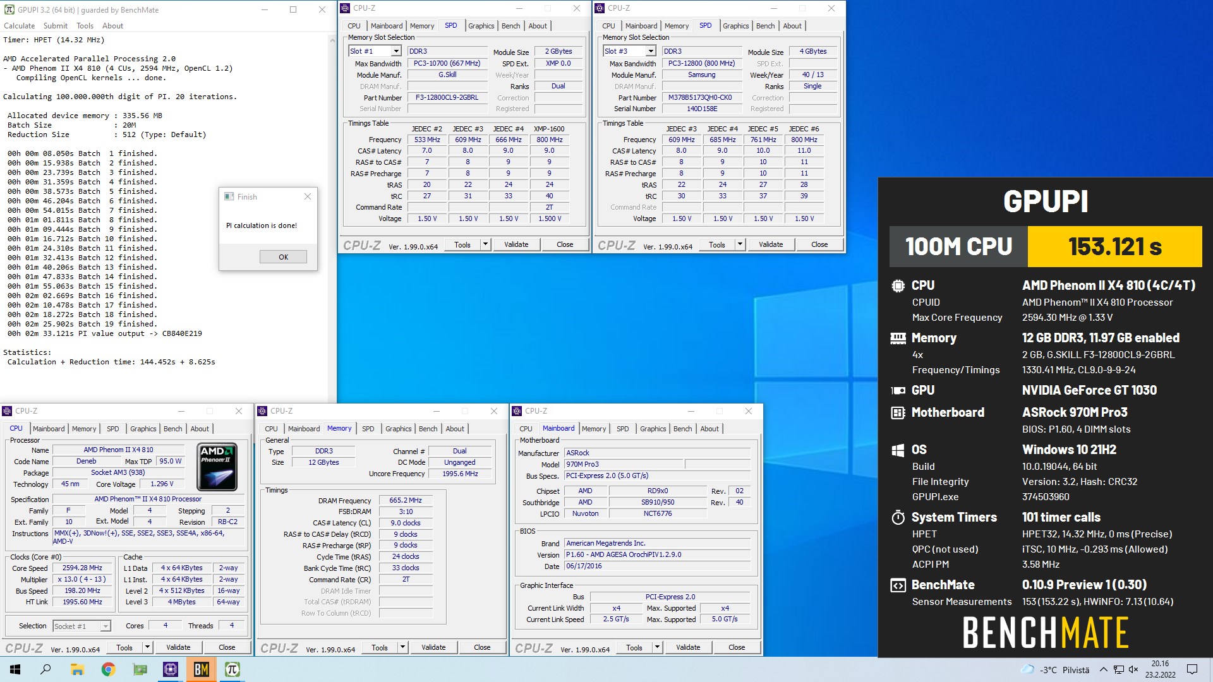This screenshot has height=682, width=1213.
Task: Click Validate in the Mainboard tab window
Action: [688, 647]
